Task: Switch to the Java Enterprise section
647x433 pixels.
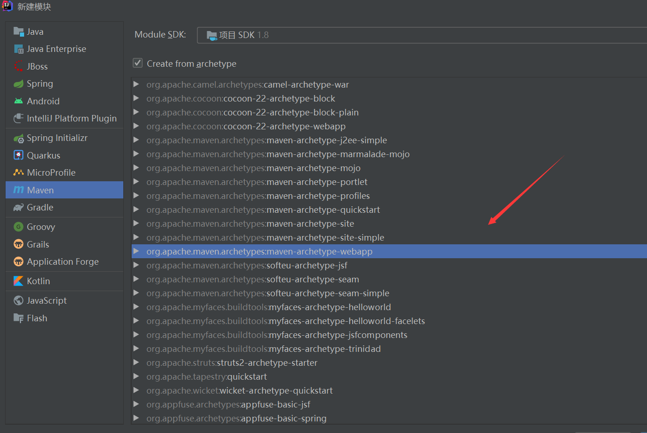Action: tap(57, 48)
